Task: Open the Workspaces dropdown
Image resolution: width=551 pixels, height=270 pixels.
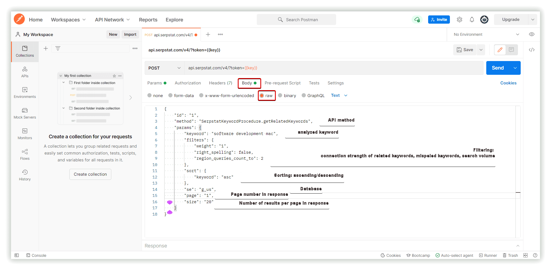Action: [68, 20]
